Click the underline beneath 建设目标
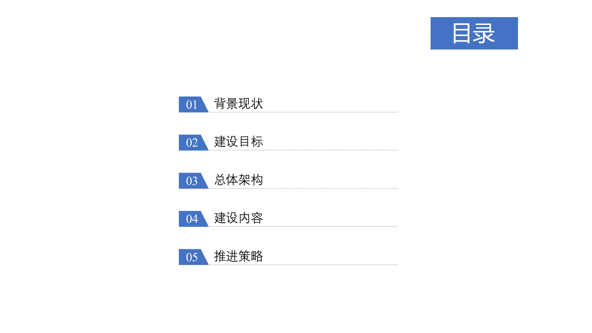 (303, 150)
